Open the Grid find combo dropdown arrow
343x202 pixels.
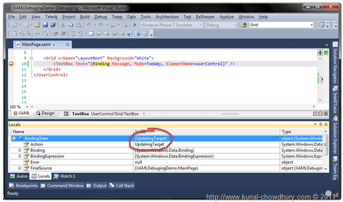(x=311, y=25)
